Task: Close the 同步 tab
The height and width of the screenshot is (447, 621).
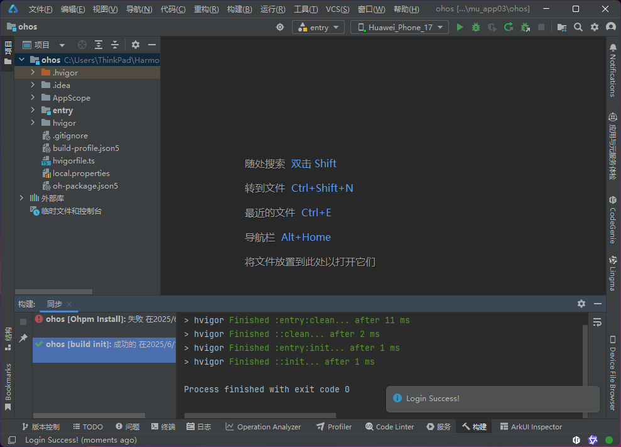Action: [69, 304]
